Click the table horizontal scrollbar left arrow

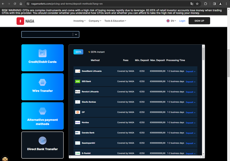[x=70, y=157]
